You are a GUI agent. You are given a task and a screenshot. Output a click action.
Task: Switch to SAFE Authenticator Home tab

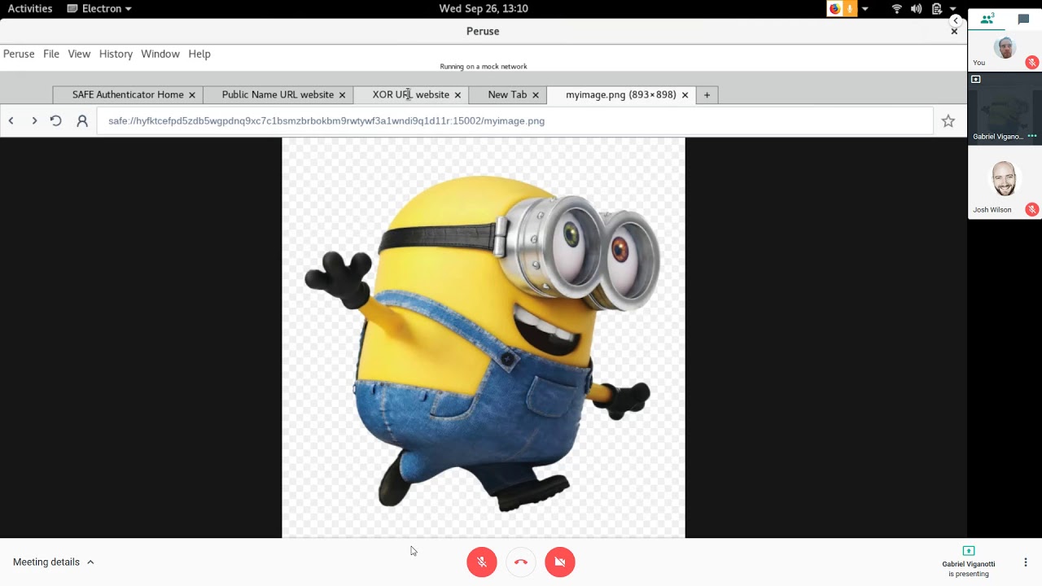coord(128,95)
